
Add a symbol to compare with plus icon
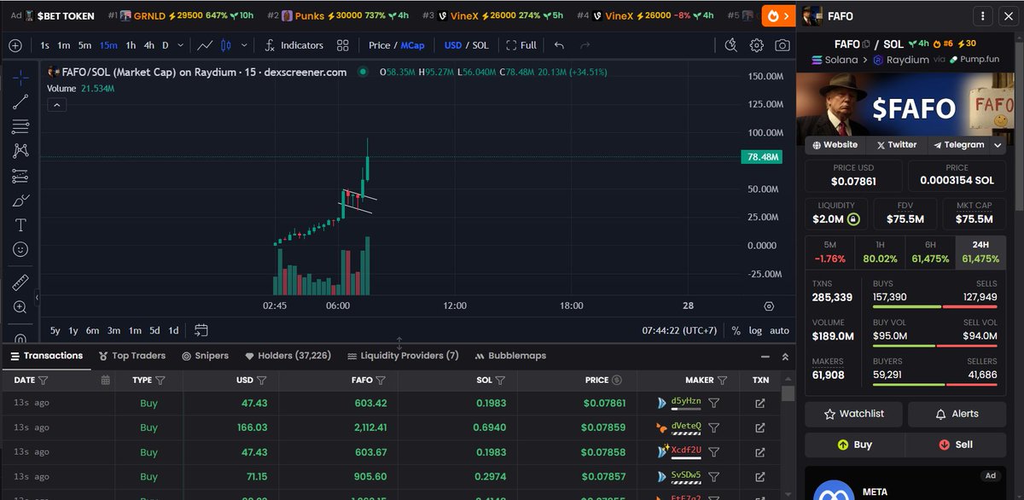[15, 45]
